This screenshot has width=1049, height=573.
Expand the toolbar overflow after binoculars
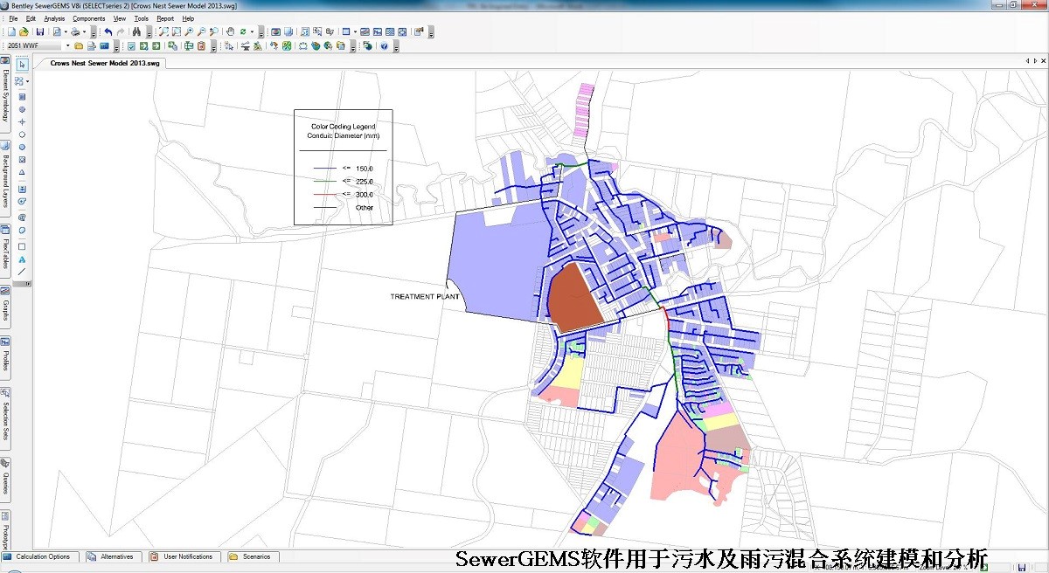[x=149, y=33]
